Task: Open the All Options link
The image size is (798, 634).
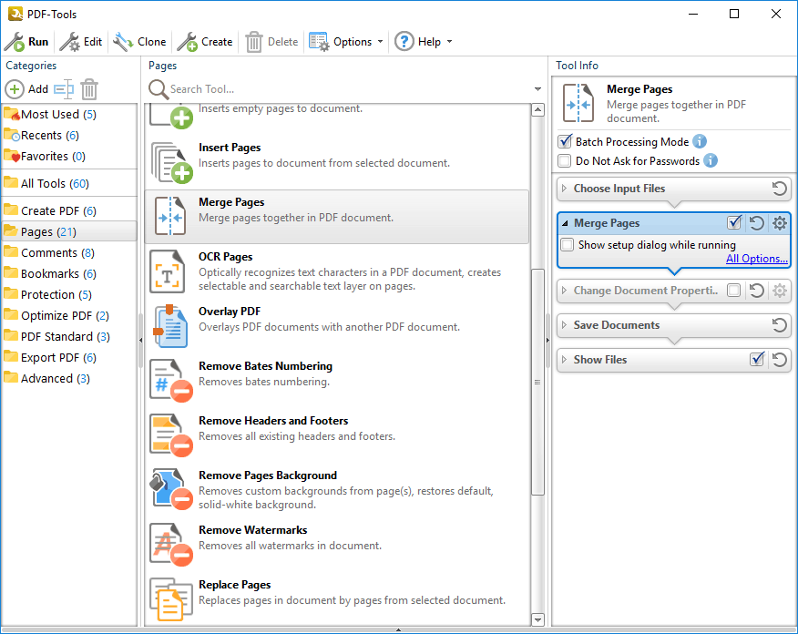Action: point(756,259)
